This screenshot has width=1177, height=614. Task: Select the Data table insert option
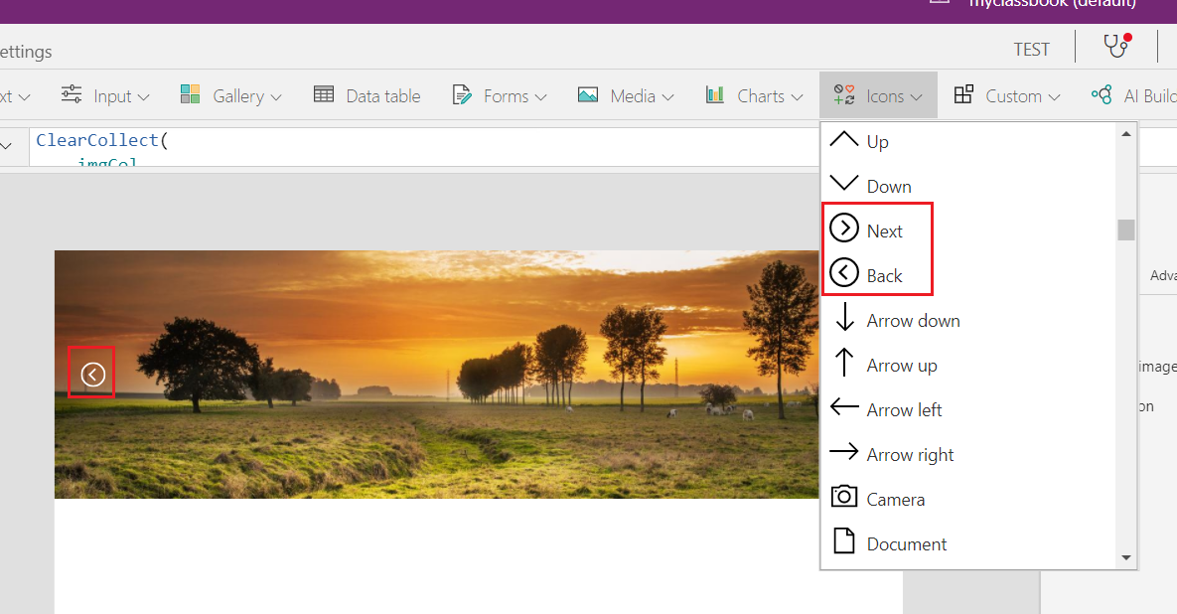(368, 94)
